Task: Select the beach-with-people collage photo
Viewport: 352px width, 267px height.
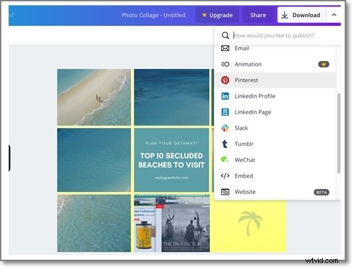Action: (94, 97)
